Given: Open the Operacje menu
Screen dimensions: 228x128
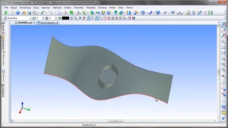Looking at the screenshot, I should [x=46, y=7].
